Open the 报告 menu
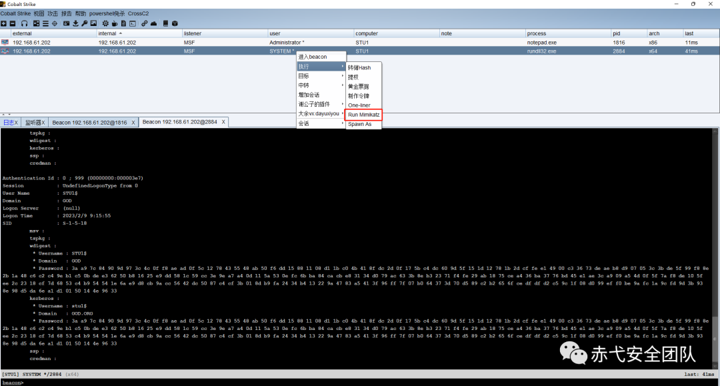This screenshot has height=386, width=720. pos(67,14)
